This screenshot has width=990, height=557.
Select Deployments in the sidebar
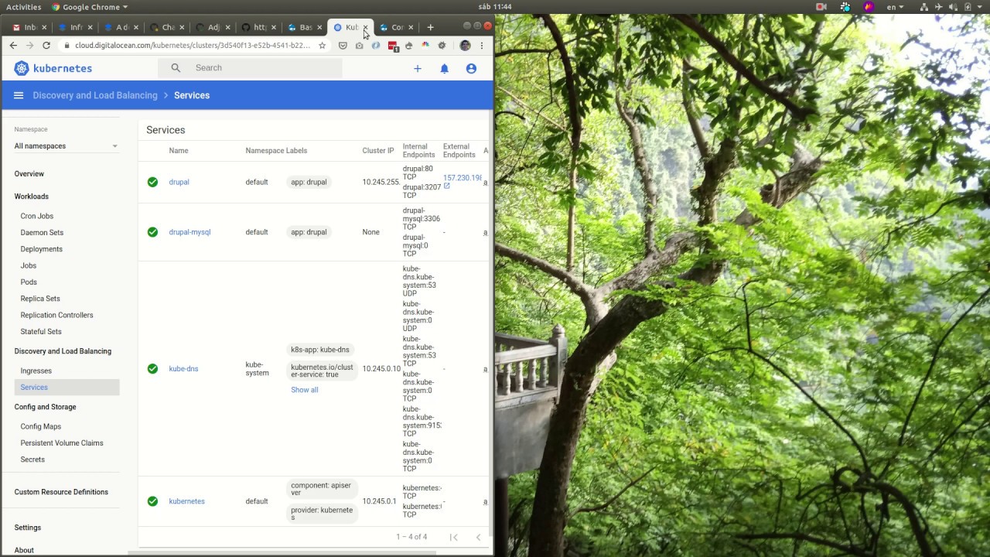click(42, 249)
